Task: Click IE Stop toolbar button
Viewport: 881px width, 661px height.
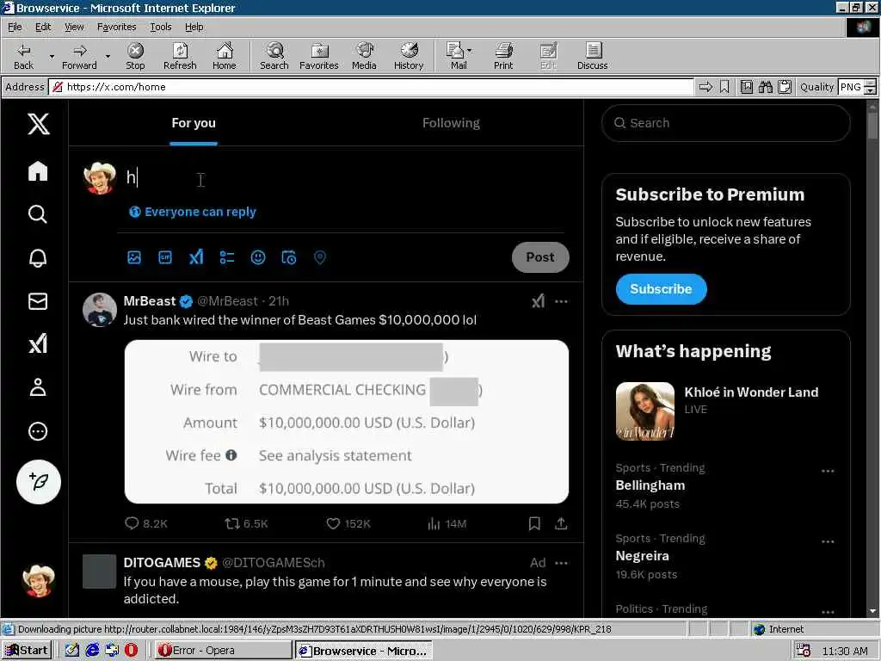Action: click(x=135, y=57)
